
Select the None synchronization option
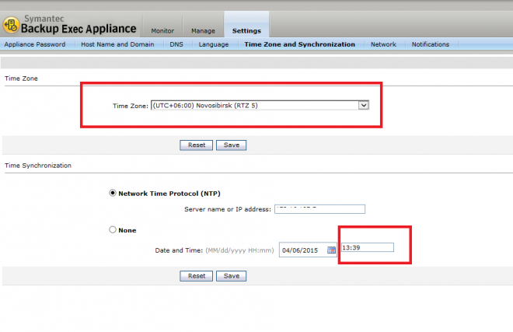tap(113, 229)
